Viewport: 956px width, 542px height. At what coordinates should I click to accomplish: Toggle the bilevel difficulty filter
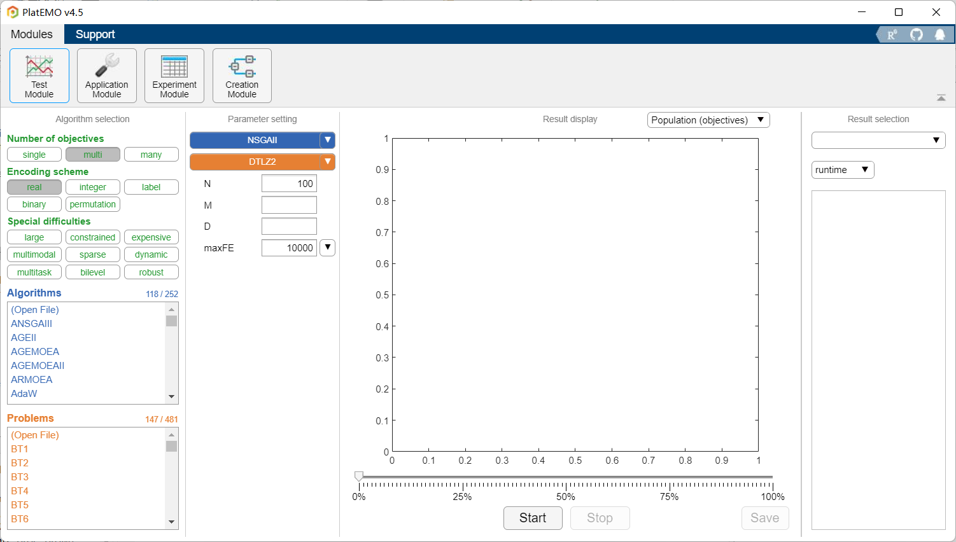[93, 272]
